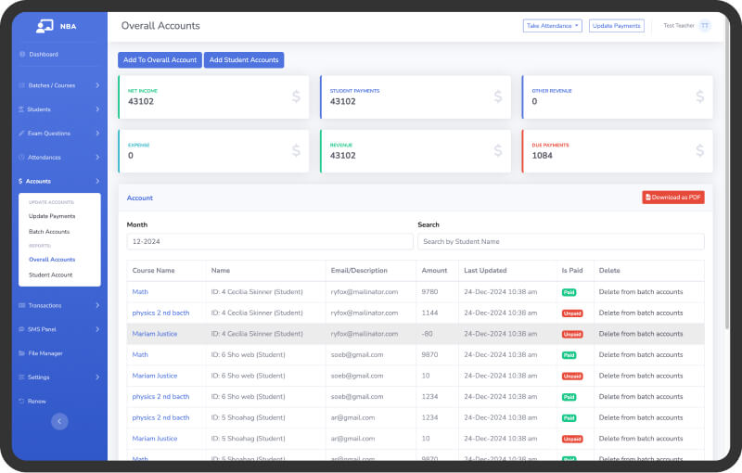Image resolution: width=742 pixels, height=473 pixels.
Task: Click the TT user avatar icon
Action: tap(705, 26)
